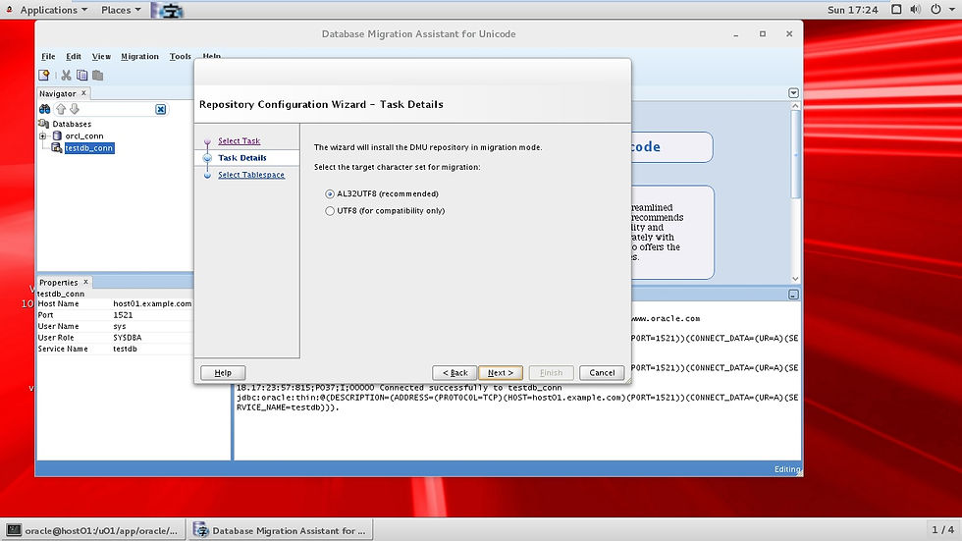The height and width of the screenshot is (541, 962).
Task: Click the Databases folder icon
Action: coord(43,124)
